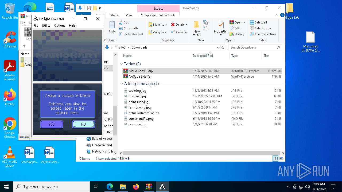Viewport: 342px width, 192px height.
Task: Open WinRAR in the taskbar
Action: click(x=149, y=187)
